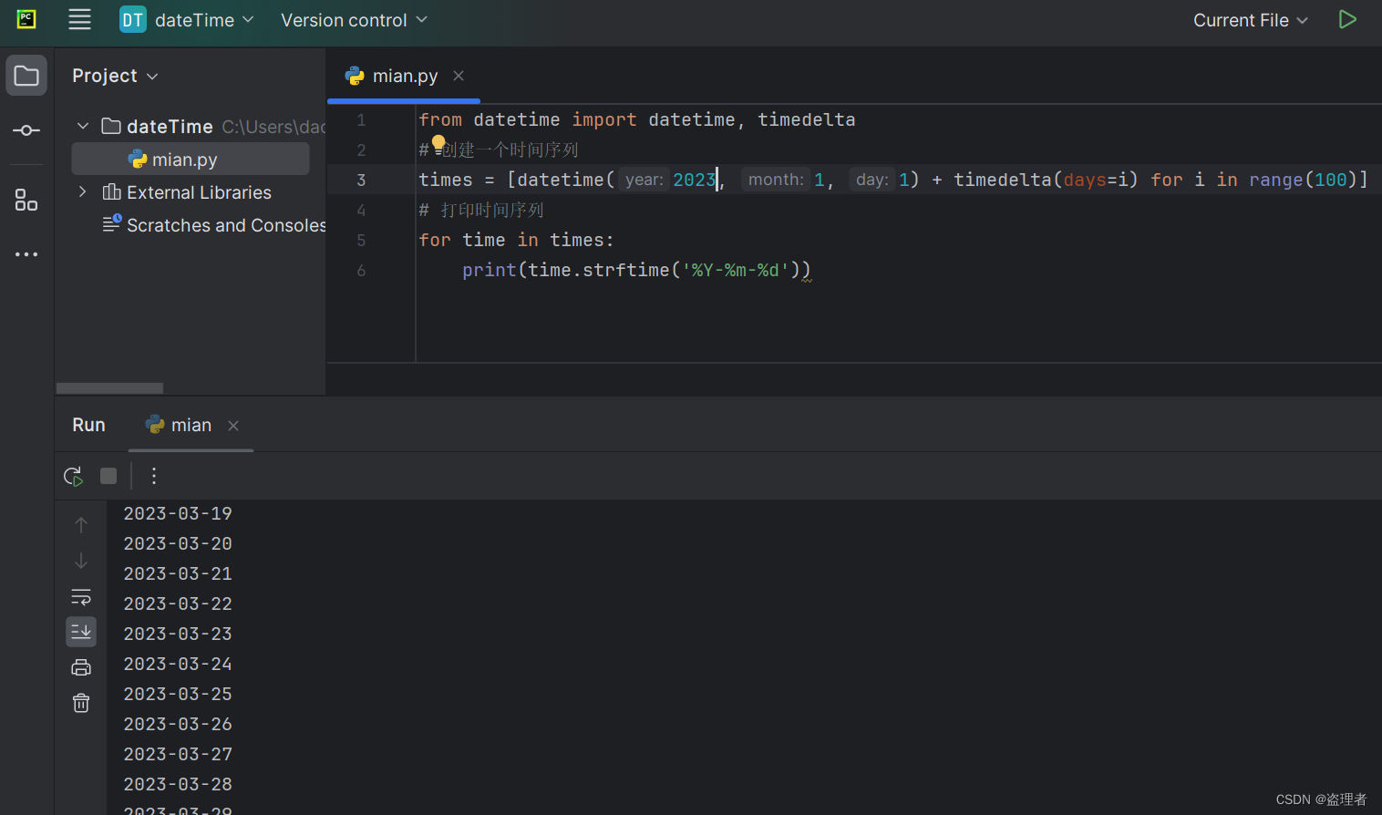The width and height of the screenshot is (1382, 815).
Task: Toggle soft-wrap in console output
Action: click(x=81, y=597)
